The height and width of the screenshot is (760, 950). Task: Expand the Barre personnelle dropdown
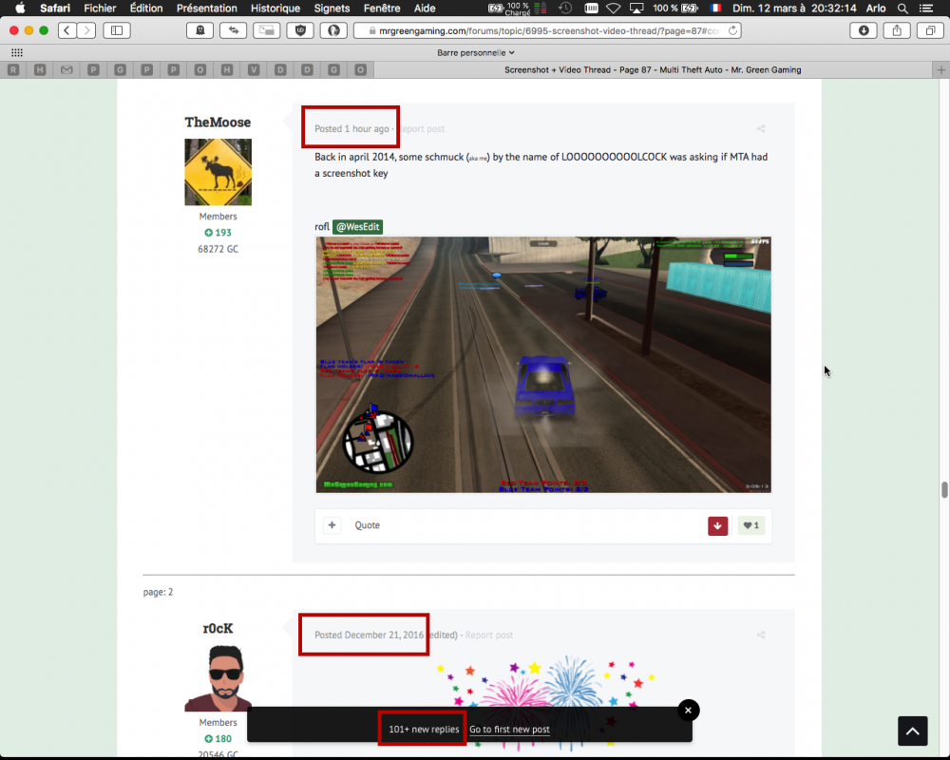476,53
